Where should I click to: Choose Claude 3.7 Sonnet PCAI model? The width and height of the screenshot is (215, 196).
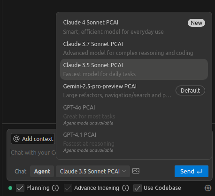coord(134,48)
